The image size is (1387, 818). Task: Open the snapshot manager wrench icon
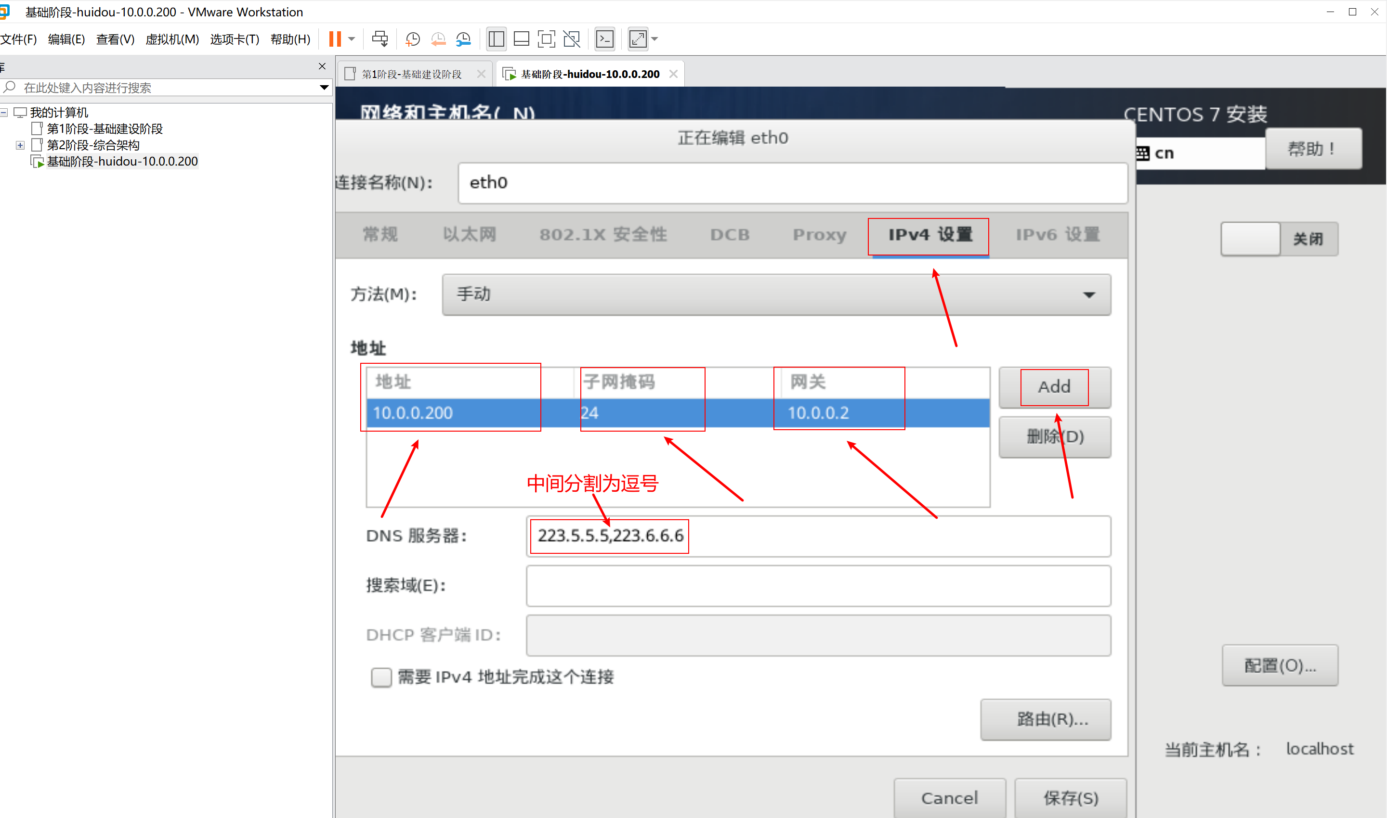point(463,39)
